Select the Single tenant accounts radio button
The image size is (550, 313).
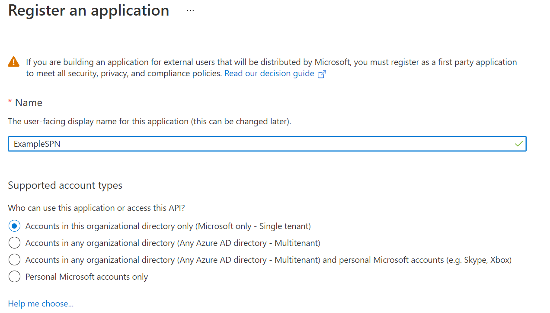[14, 226]
